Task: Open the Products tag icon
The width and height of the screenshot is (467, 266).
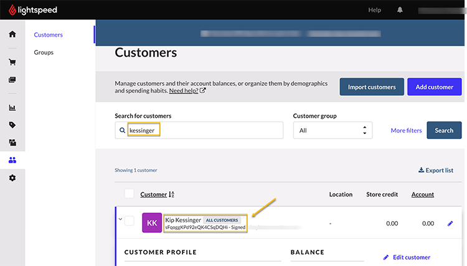Action: click(12, 125)
